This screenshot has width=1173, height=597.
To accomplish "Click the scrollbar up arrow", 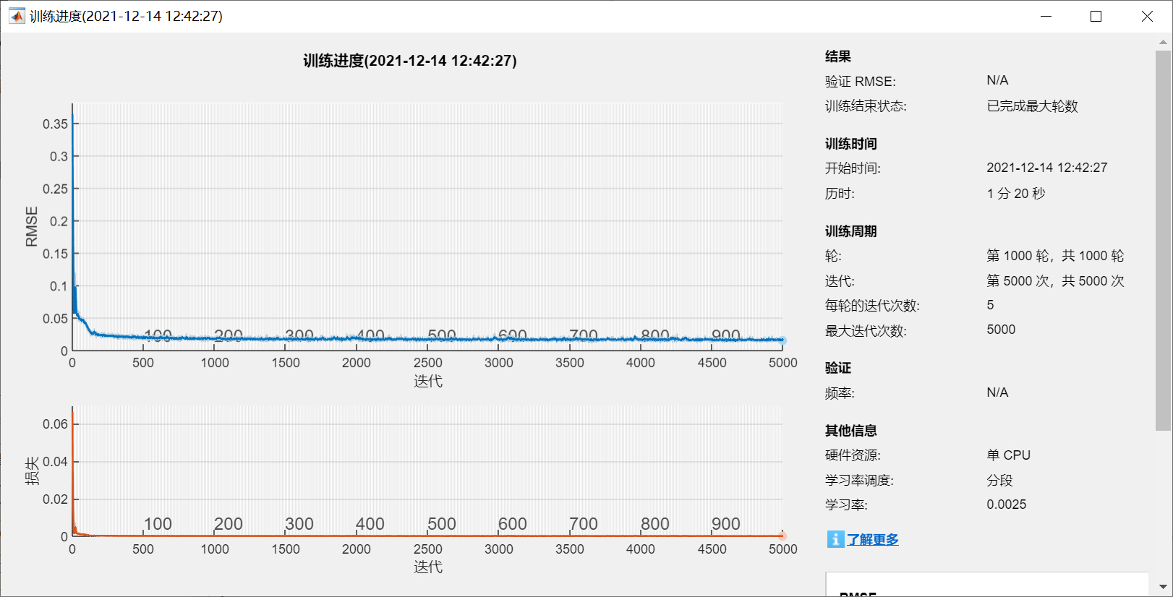I will [x=1163, y=42].
